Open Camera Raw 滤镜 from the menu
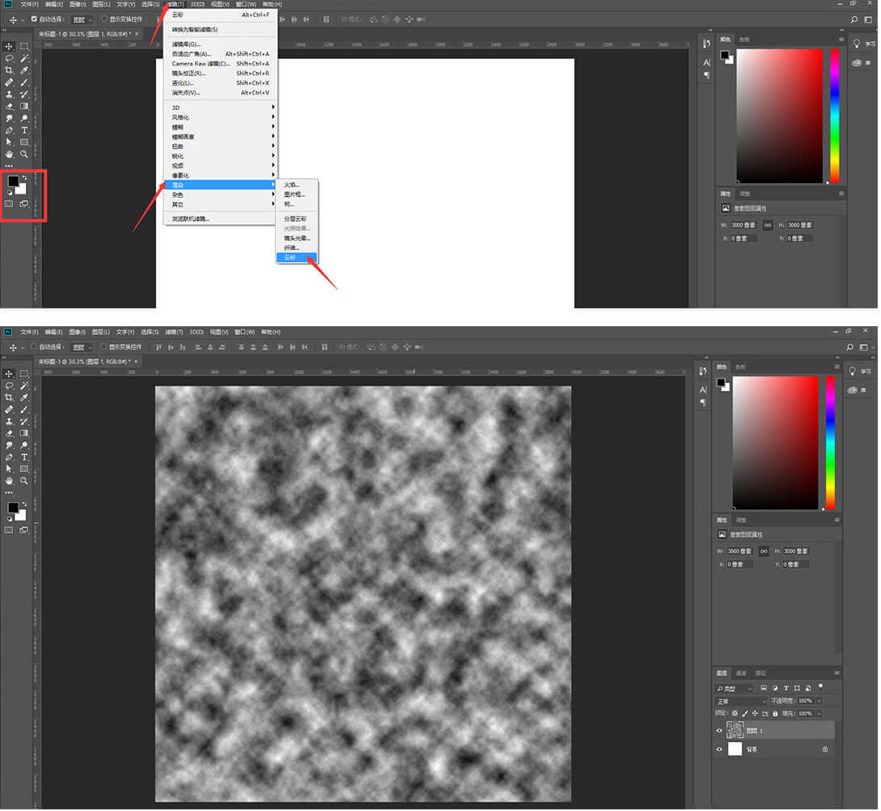Screen dimensions: 881x811 (201, 63)
